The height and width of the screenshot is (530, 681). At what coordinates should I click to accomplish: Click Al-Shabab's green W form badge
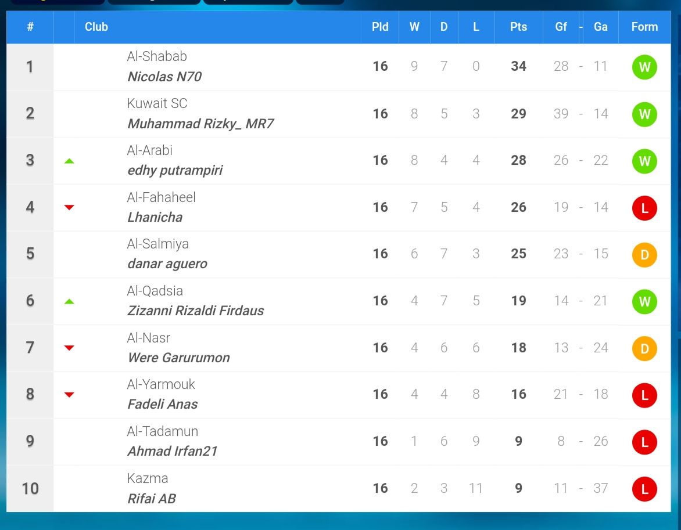(x=644, y=67)
